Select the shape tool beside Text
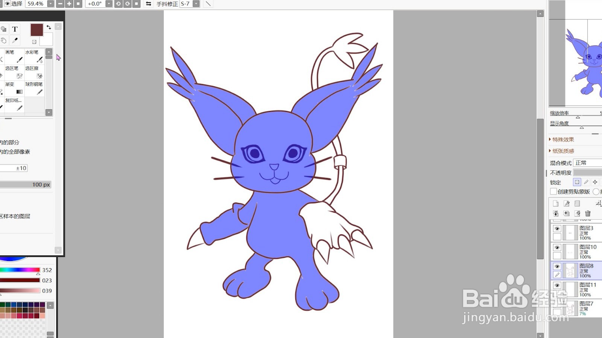The image size is (602, 338). pos(3,29)
